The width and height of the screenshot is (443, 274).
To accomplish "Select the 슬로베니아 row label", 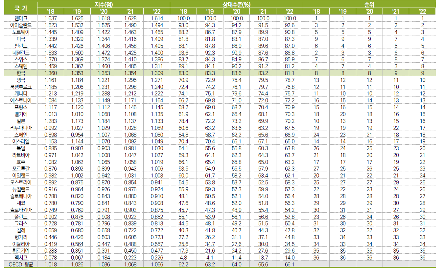I will 21,196.
